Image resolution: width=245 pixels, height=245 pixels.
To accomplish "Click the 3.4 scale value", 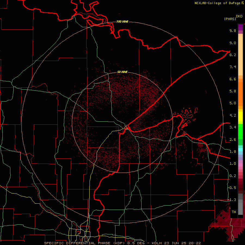I will 233,127.
